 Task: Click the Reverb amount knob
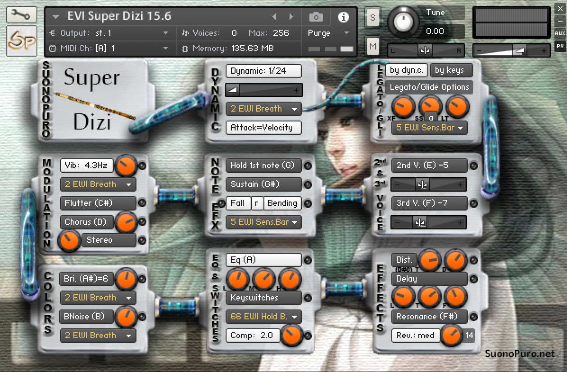click(452, 336)
